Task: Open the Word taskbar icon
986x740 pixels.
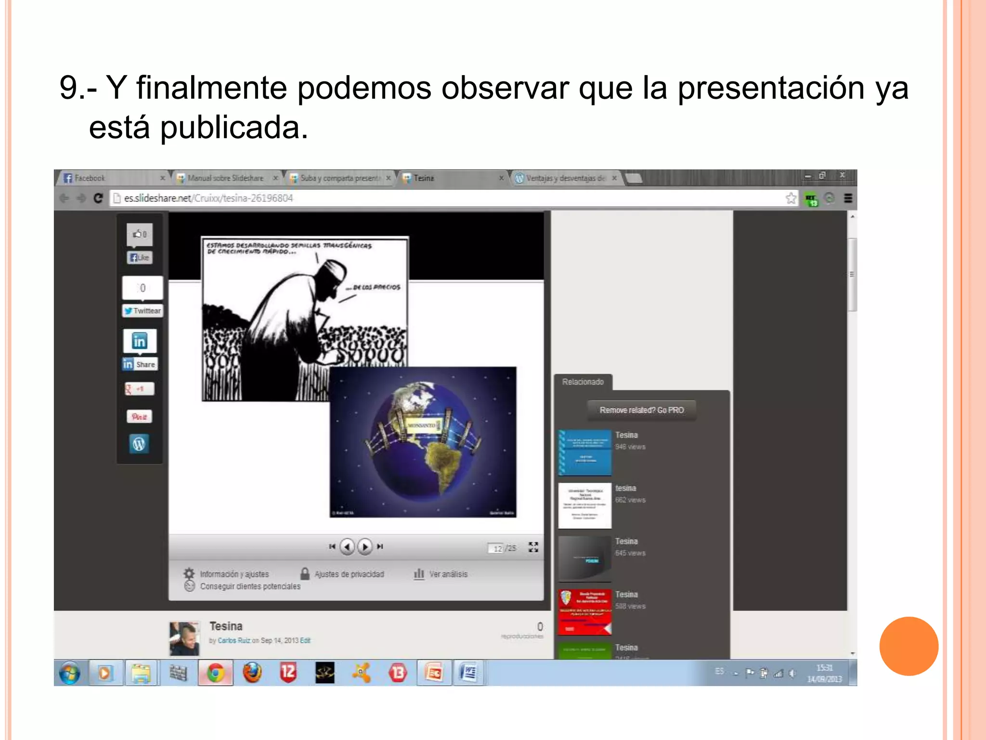Action: coord(468,673)
